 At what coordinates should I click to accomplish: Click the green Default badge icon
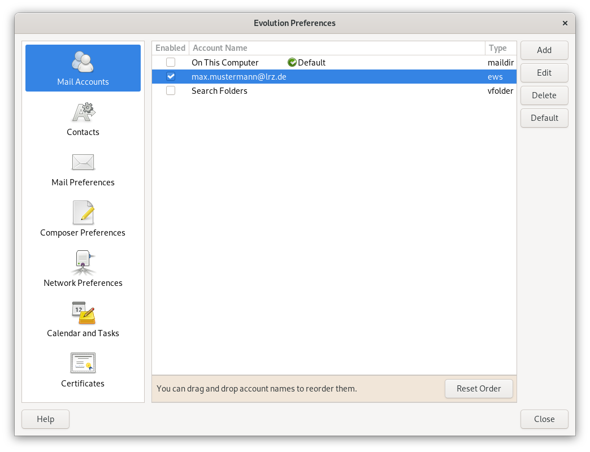292,62
